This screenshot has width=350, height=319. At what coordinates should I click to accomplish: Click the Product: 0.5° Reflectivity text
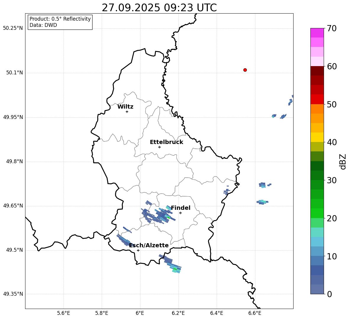[x=60, y=19]
